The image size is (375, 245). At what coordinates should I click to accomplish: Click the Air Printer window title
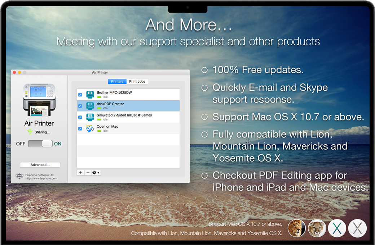[x=100, y=72]
